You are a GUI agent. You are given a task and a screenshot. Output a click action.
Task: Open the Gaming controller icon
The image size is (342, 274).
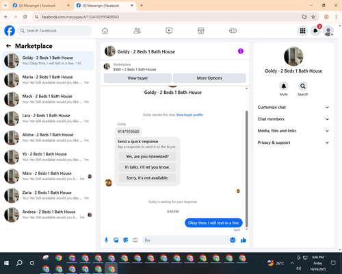[233, 31]
